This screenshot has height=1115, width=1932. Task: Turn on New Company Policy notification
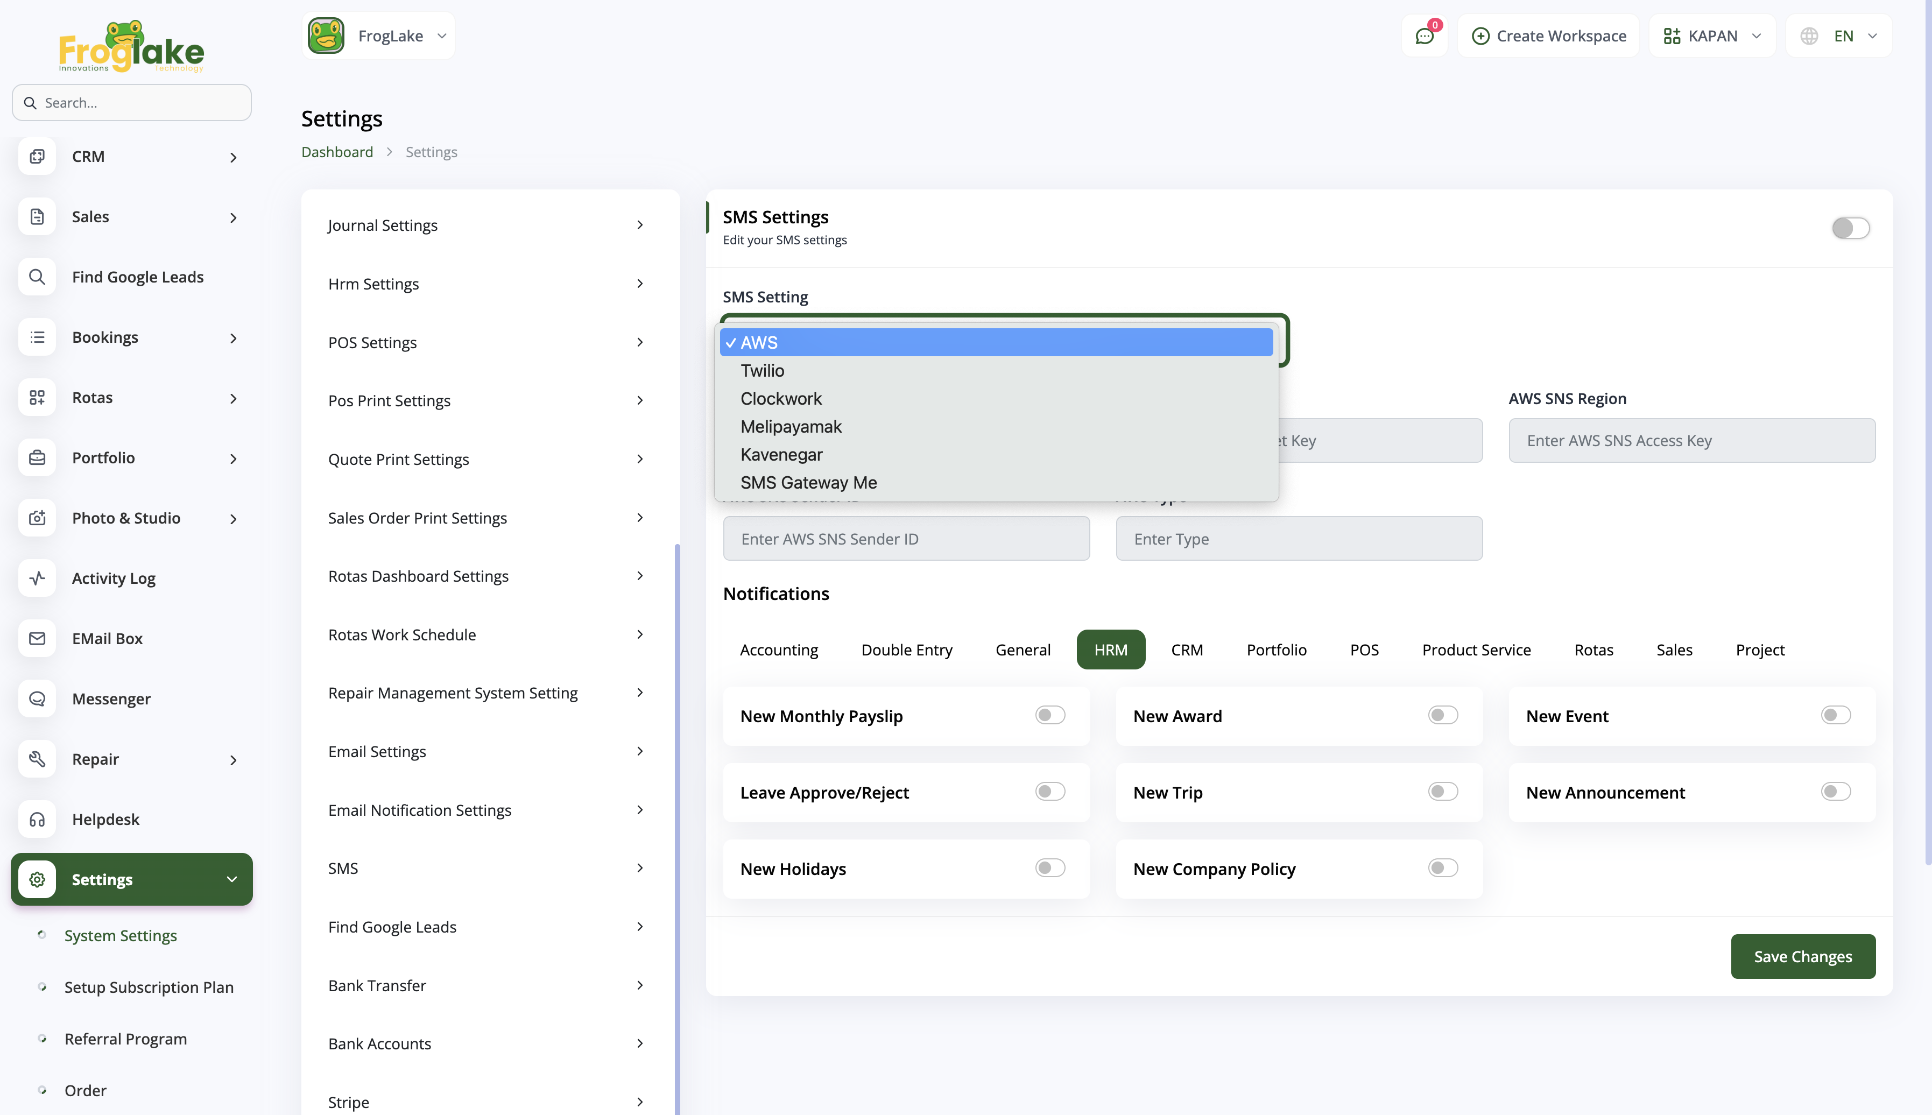[x=1443, y=869]
